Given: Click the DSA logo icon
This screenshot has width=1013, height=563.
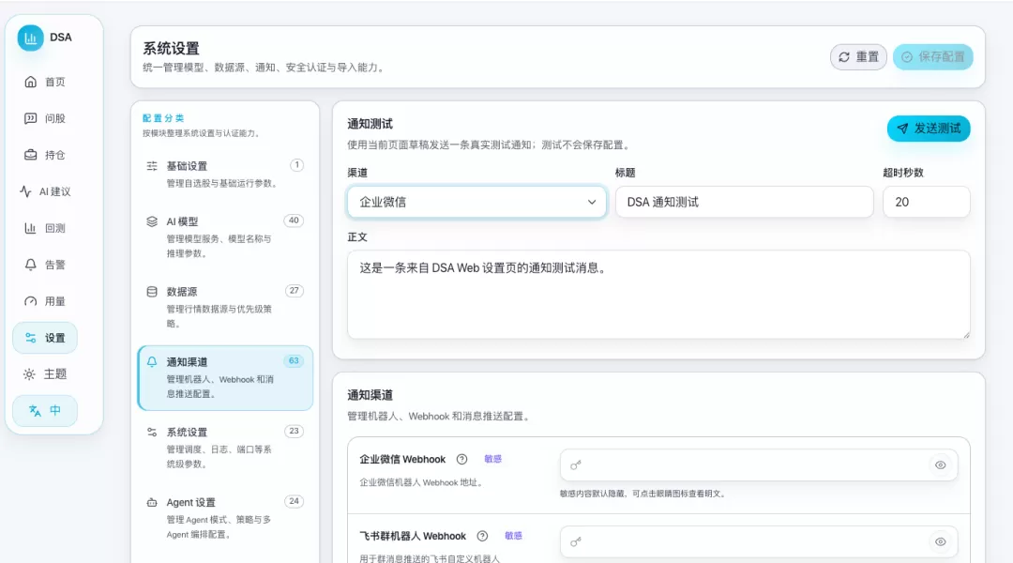Looking at the screenshot, I should 30,38.
